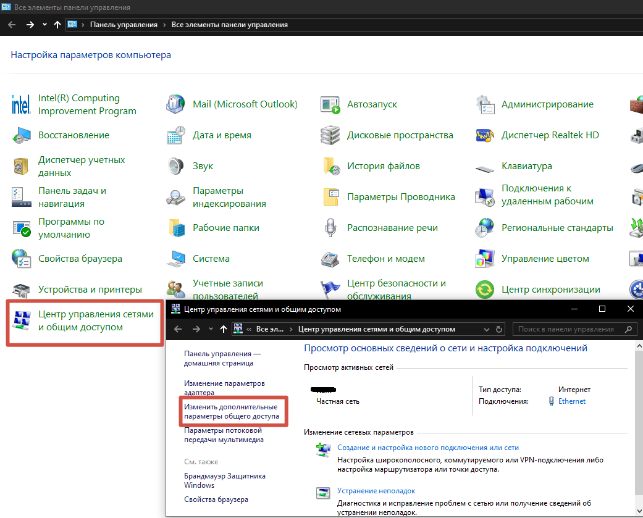
Task: Open recent locations dropdown in Network Center
Action: pos(211,329)
